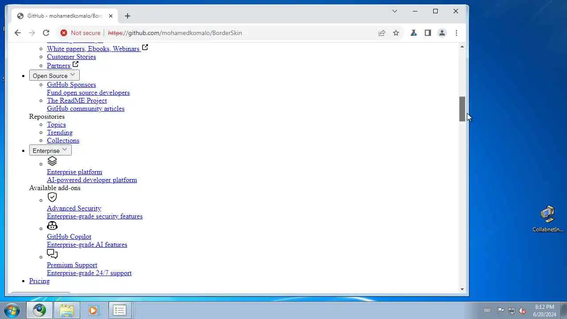The image size is (567, 319).
Task: Open the Advanced Security link
Action: coord(74,208)
